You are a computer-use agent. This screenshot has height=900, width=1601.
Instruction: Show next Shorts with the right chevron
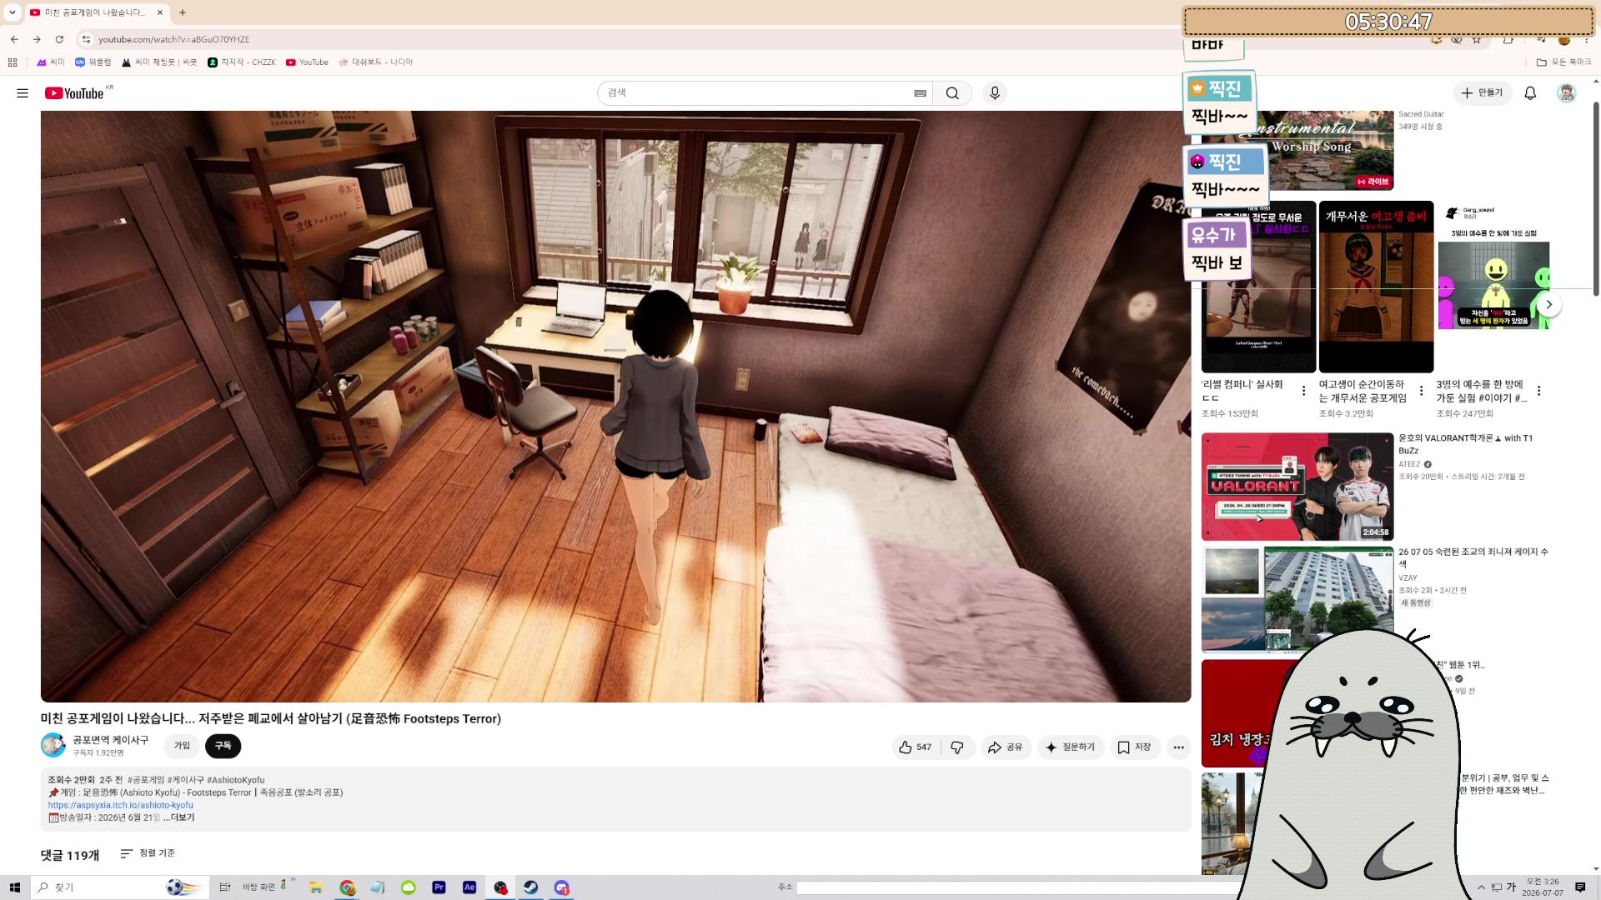coord(1548,304)
